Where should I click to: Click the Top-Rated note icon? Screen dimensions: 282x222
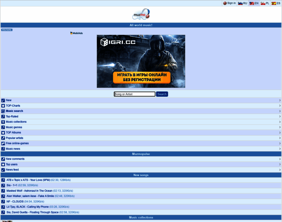[x=3, y=117]
